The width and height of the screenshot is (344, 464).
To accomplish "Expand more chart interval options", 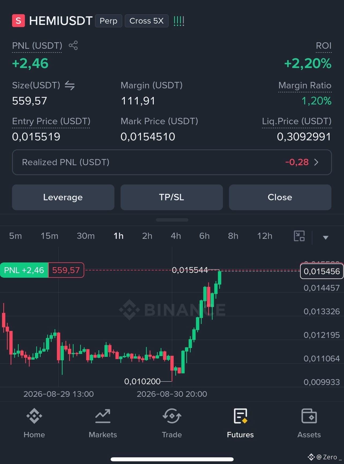I will coord(326,237).
